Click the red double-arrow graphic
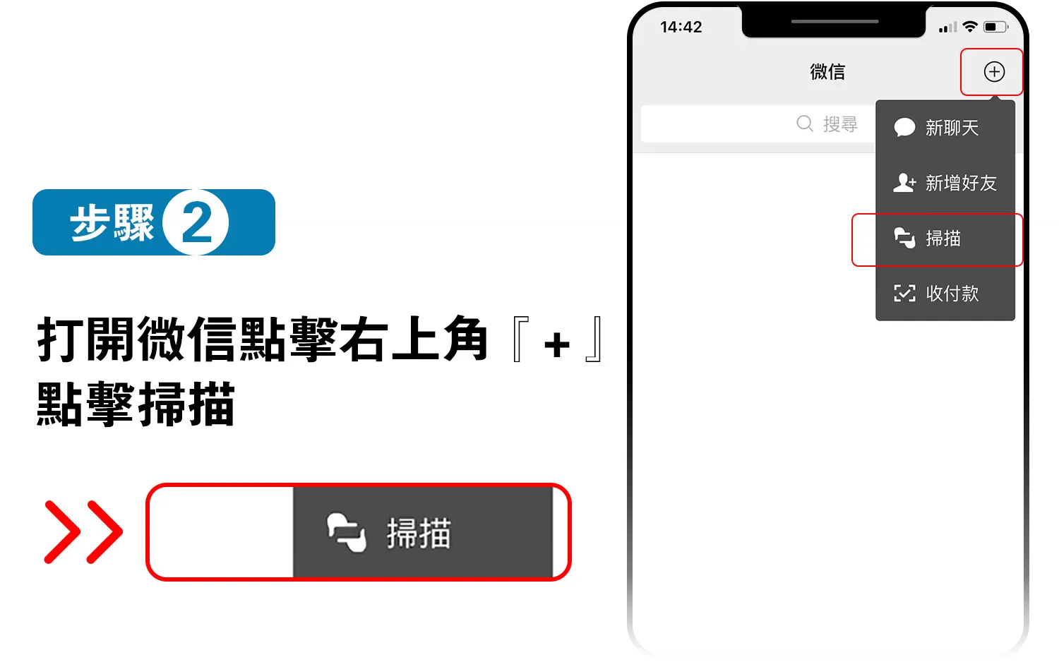Image resolution: width=1059 pixels, height=662 pixels. [x=83, y=532]
